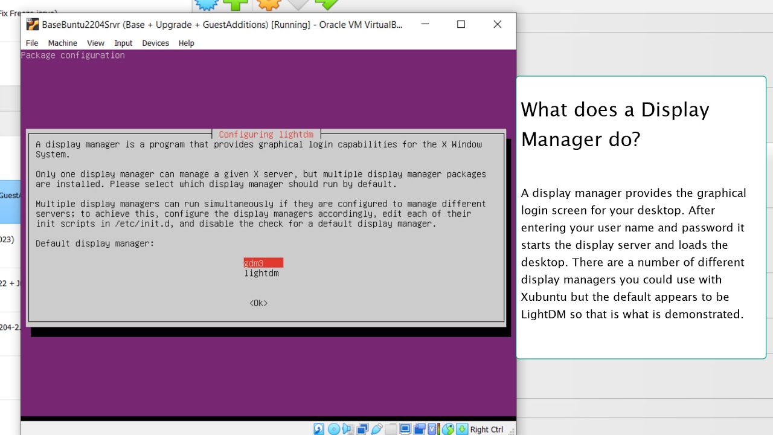Click the 'What does a Display Manager do?' heading
Screen dimensions: 773x435
(615, 124)
